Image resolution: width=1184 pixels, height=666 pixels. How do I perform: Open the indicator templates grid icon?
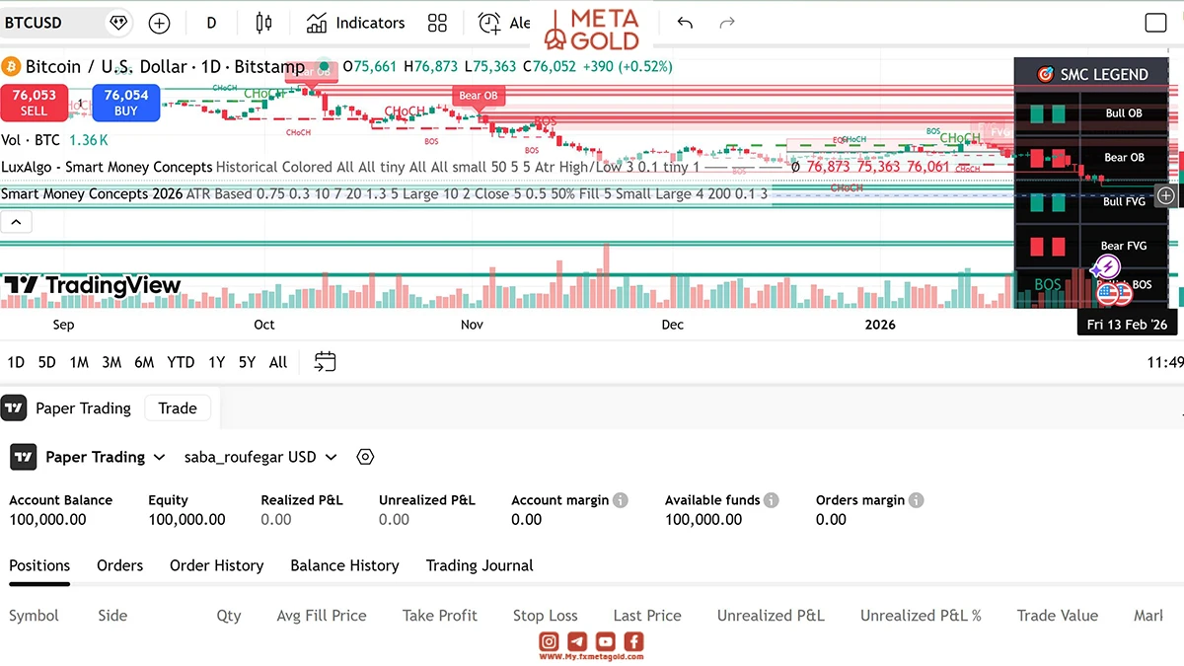437,23
